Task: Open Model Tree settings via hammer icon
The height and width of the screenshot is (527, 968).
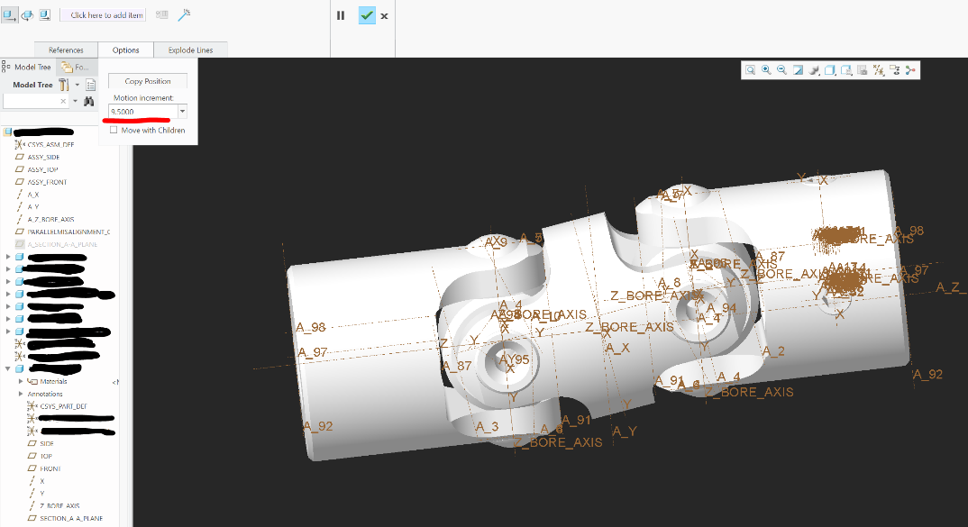Action: 63,84
